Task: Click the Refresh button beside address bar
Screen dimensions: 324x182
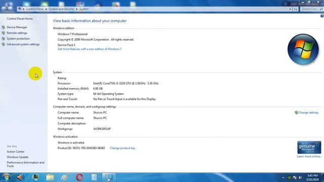Action: 296,9
